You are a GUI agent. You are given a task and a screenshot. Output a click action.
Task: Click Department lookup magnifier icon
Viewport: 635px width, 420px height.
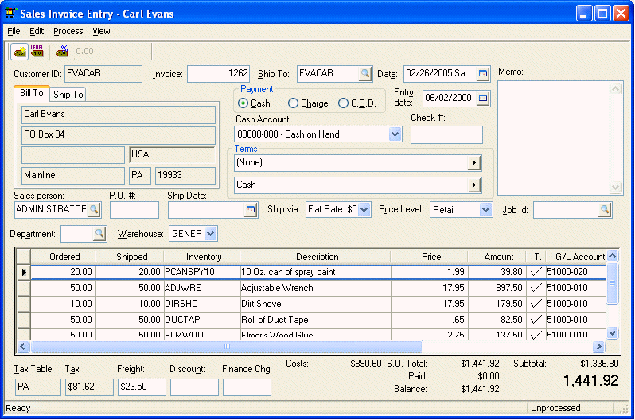pos(99,234)
